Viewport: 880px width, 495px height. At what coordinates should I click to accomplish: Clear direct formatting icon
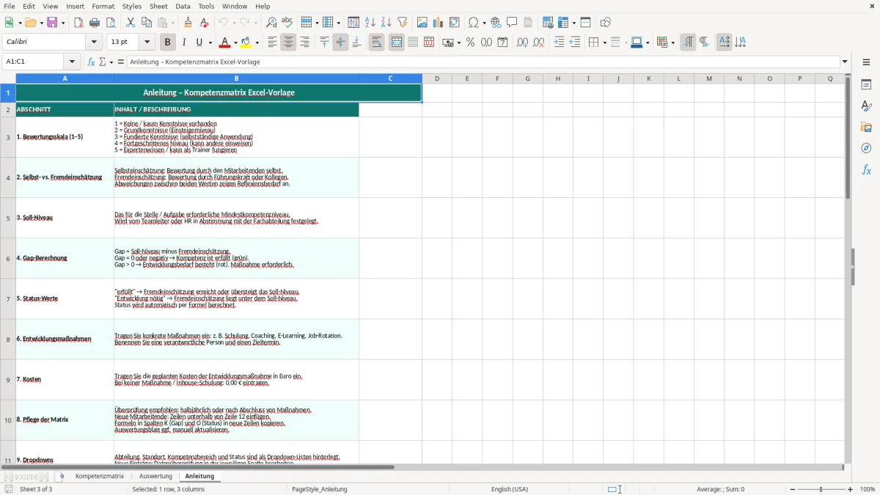(205, 23)
